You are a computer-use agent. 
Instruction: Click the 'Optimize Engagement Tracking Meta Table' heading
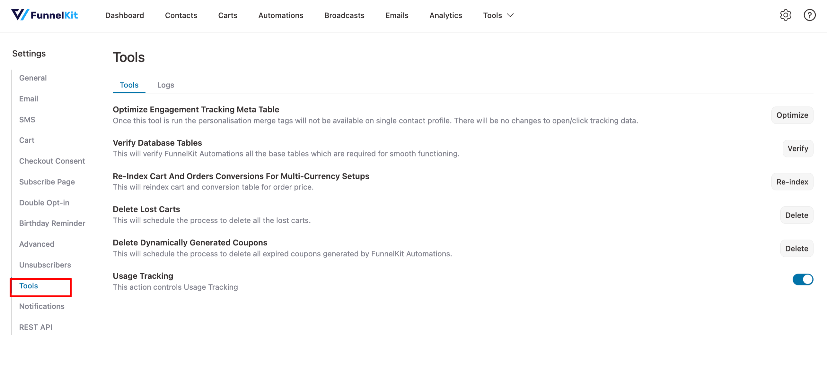196,110
